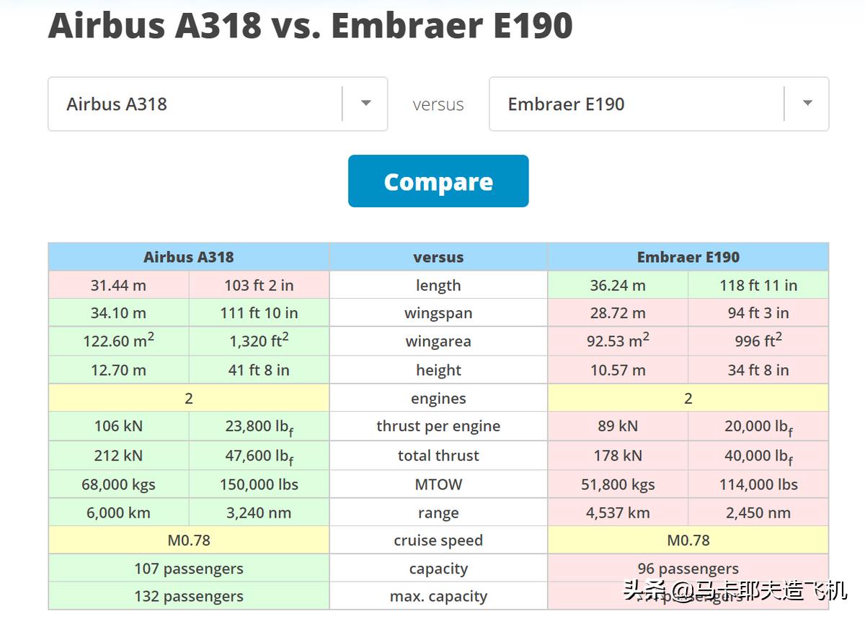
Task: Click the page title heading
Action: pos(311,26)
